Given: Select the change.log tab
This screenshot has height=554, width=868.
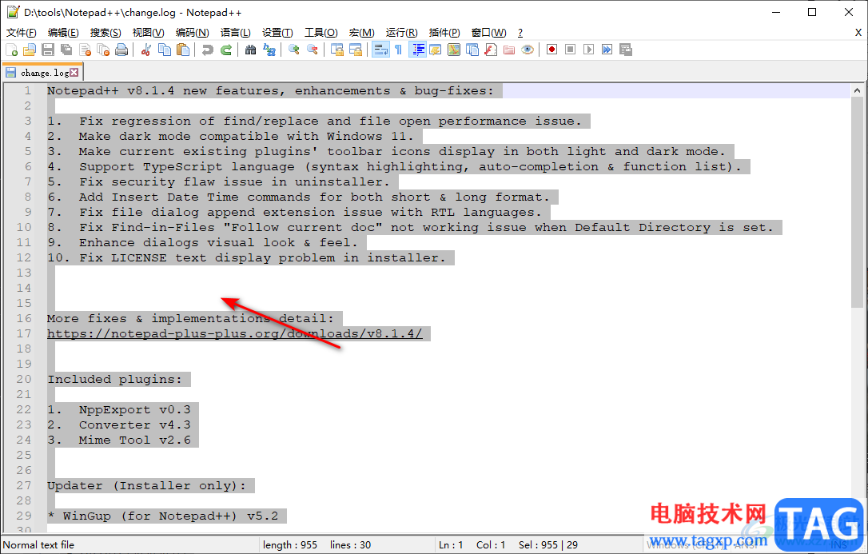Looking at the screenshot, I should pyautogui.click(x=42, y=73).
